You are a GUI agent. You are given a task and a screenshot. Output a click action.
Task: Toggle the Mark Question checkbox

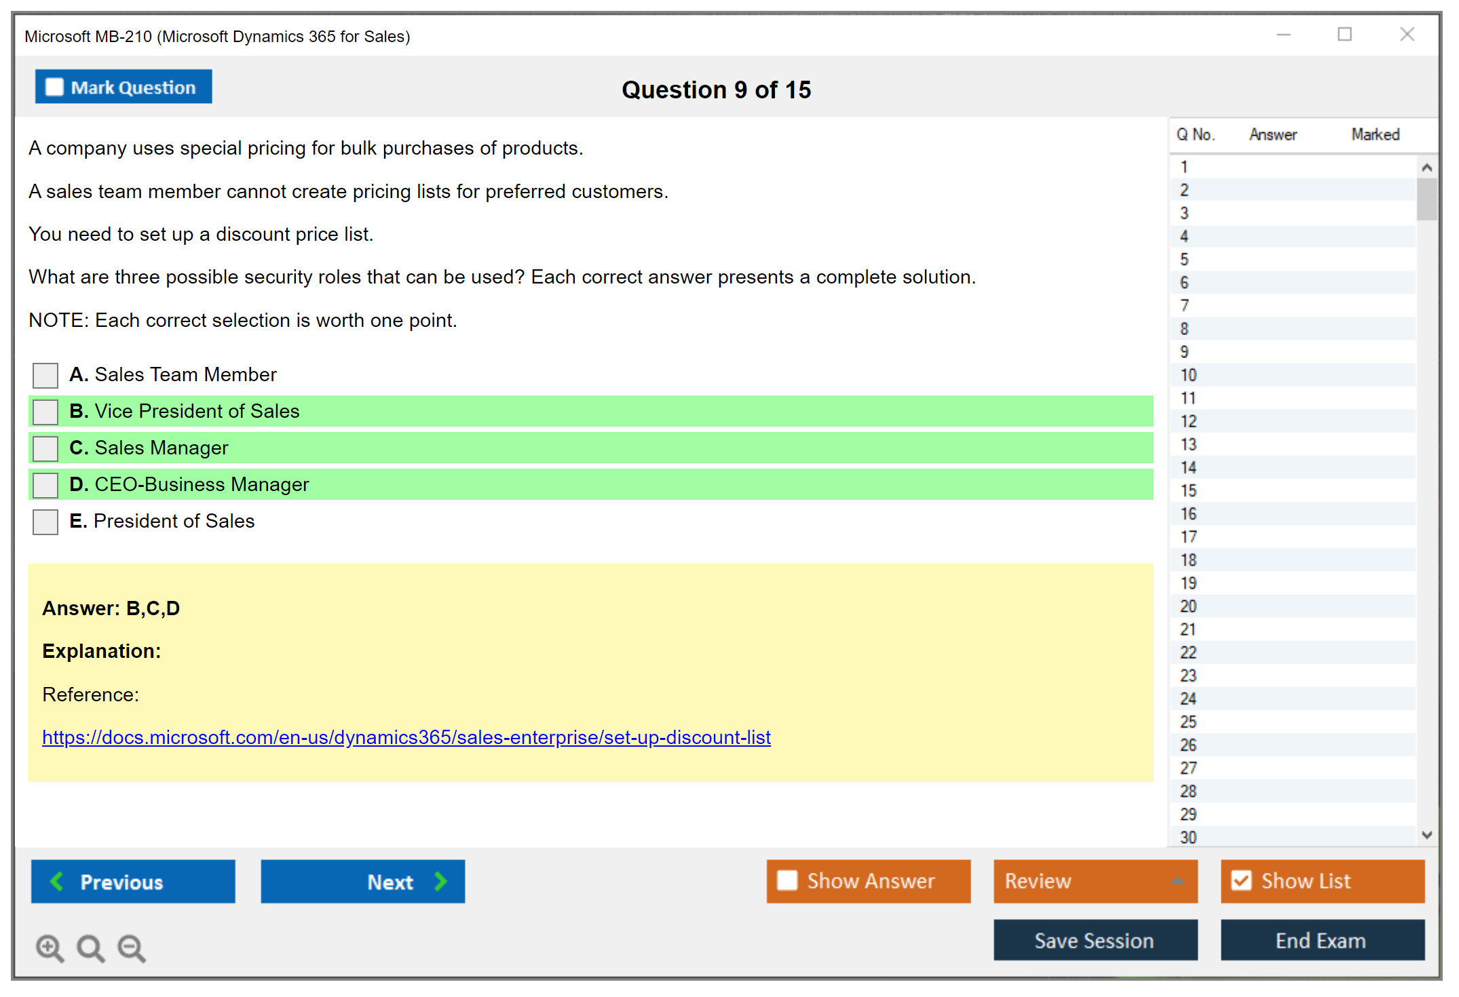click(54, 87)
